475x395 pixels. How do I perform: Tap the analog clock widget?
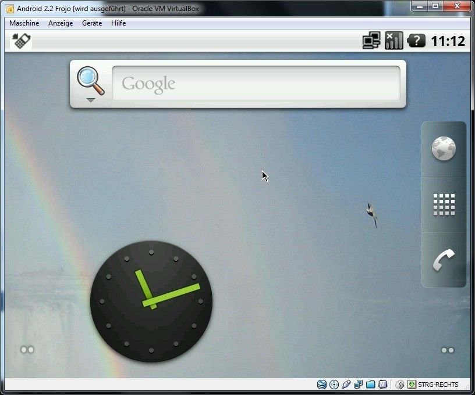click(x=151, y=301)
